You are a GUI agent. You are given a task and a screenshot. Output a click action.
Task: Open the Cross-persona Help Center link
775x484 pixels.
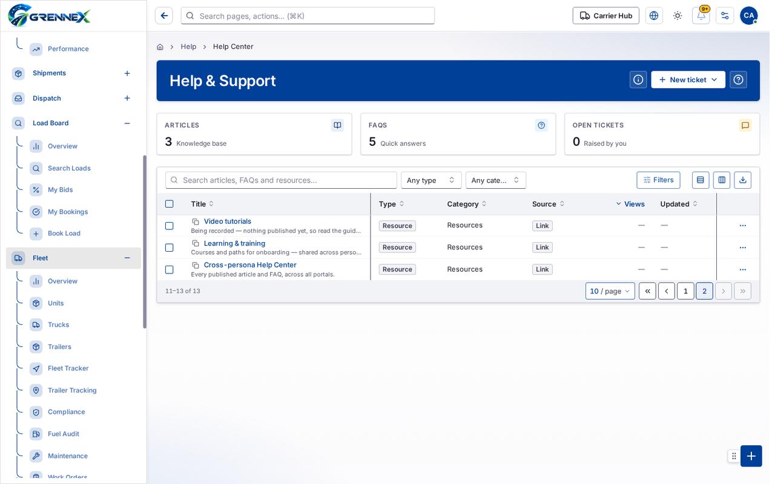(x=250, y=265)
